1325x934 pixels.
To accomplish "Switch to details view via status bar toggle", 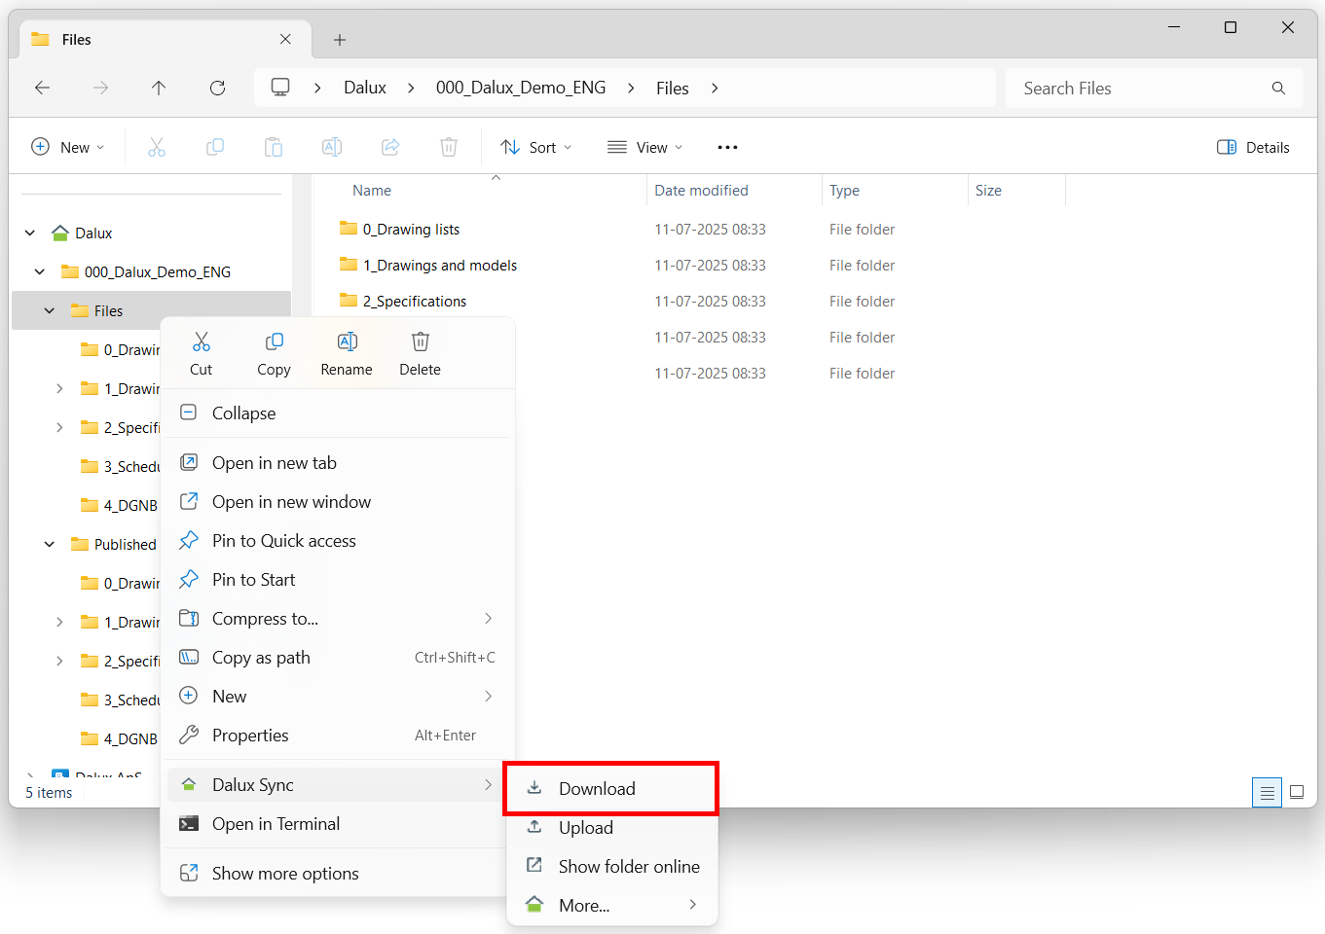I will click(1267, 792).
